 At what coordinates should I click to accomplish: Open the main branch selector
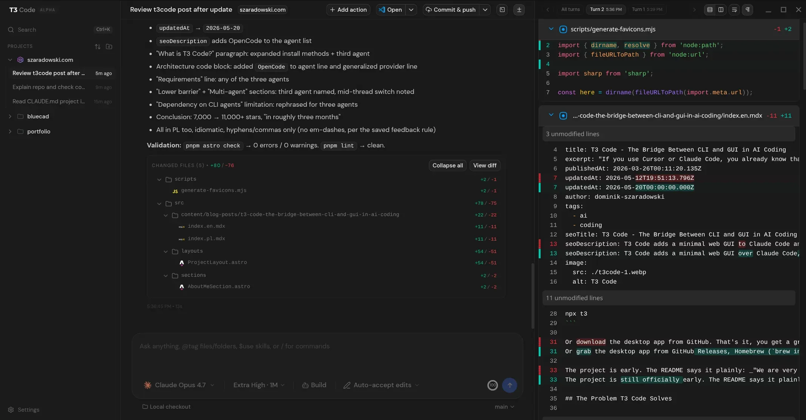[x=504, y=407]
